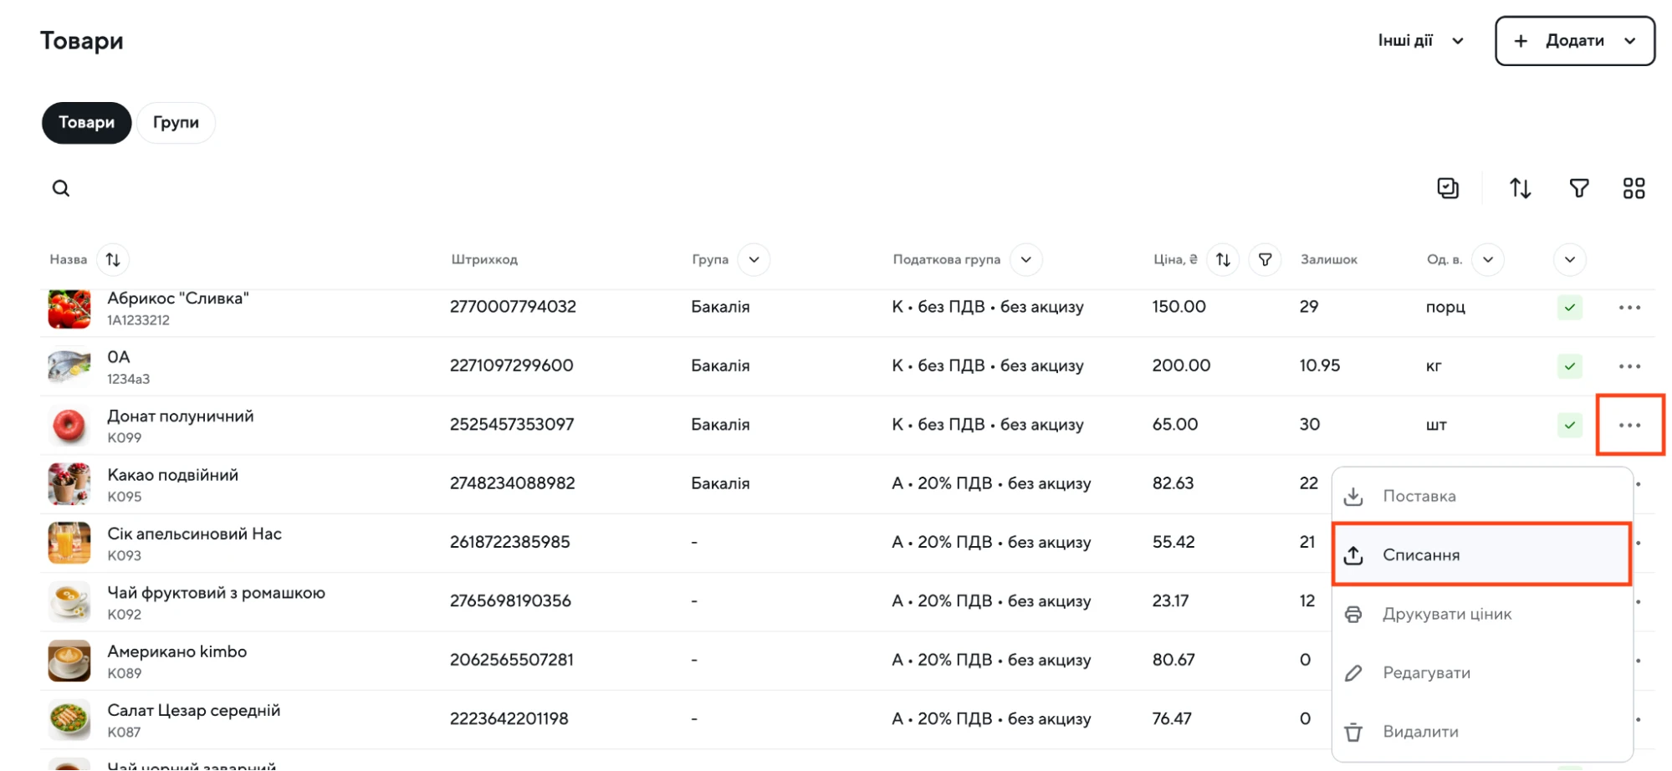This screenshot has width=1672, height=771.
Task: Open the ОА fish thumbnail
Action: 69,366
